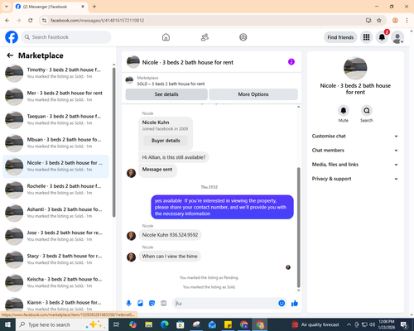Click the message input box

tap(225, 304)
